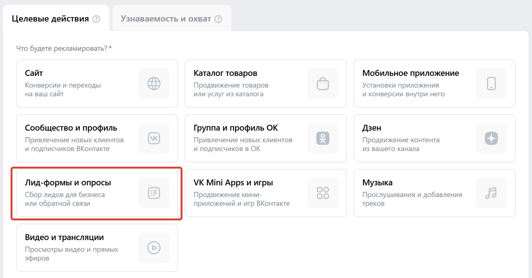Click the text Привлечение новых клиентов и подписчиков ВКонтакте
This screenshot has height=278, width=532.
(x=74, y=144)
